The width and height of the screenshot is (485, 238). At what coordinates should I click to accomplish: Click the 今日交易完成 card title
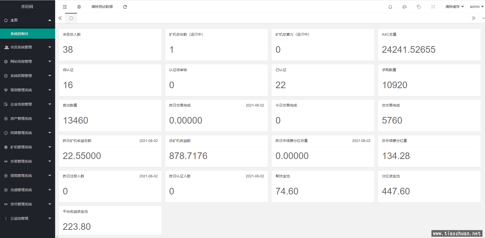[x=286, y=105]
